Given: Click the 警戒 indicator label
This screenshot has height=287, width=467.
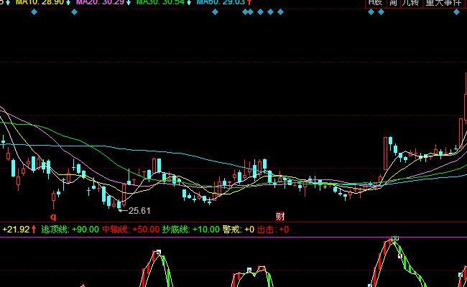Looking at the screenshot, I should 239,230.
